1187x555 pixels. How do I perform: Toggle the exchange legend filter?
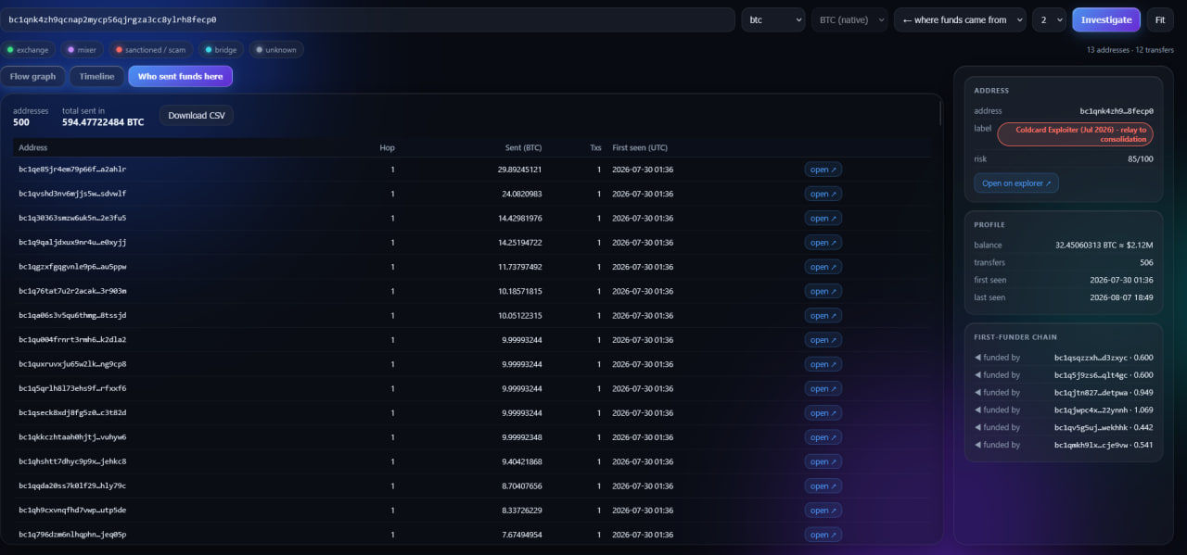click(x=28, y=50)
